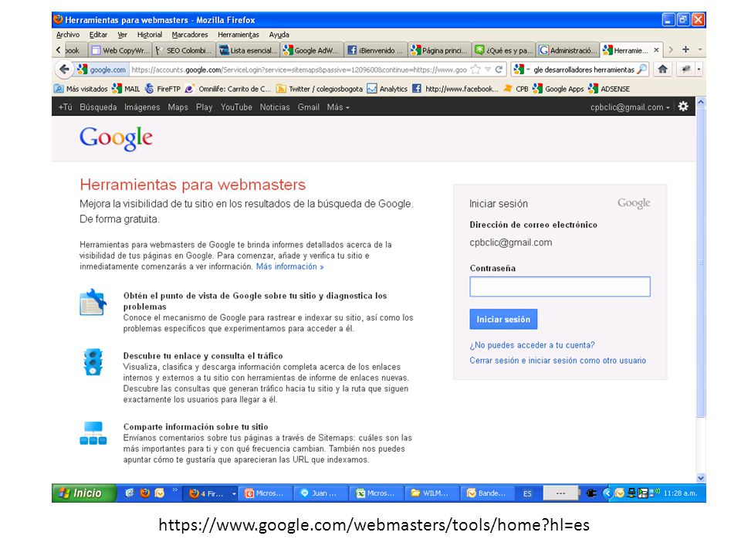Open the Windows Inicio start button

point(83,493)
